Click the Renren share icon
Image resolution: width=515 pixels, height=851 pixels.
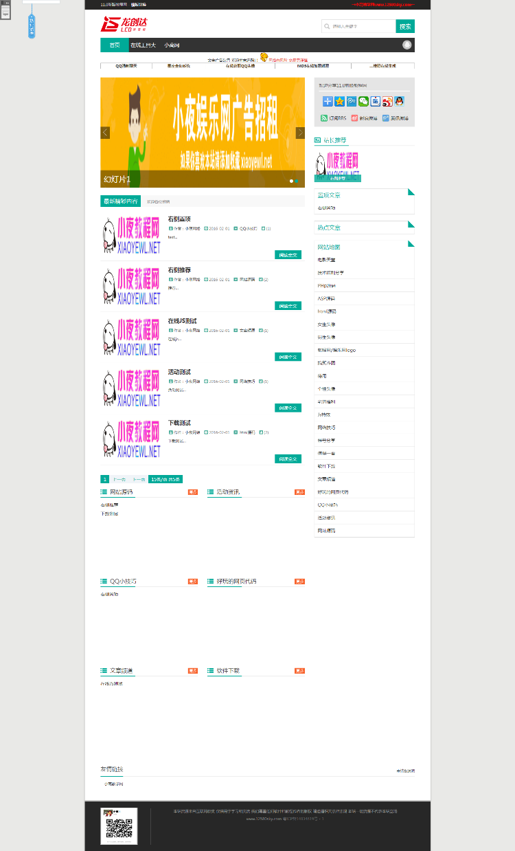click(x=375, y=101)
